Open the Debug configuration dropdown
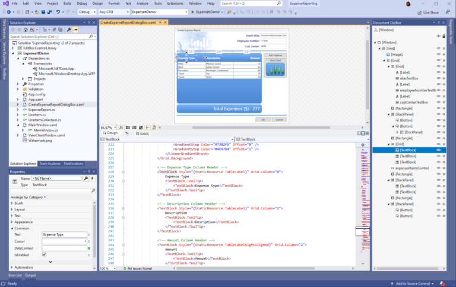Viewport: 456px width, 287px height. coord(87,11)
